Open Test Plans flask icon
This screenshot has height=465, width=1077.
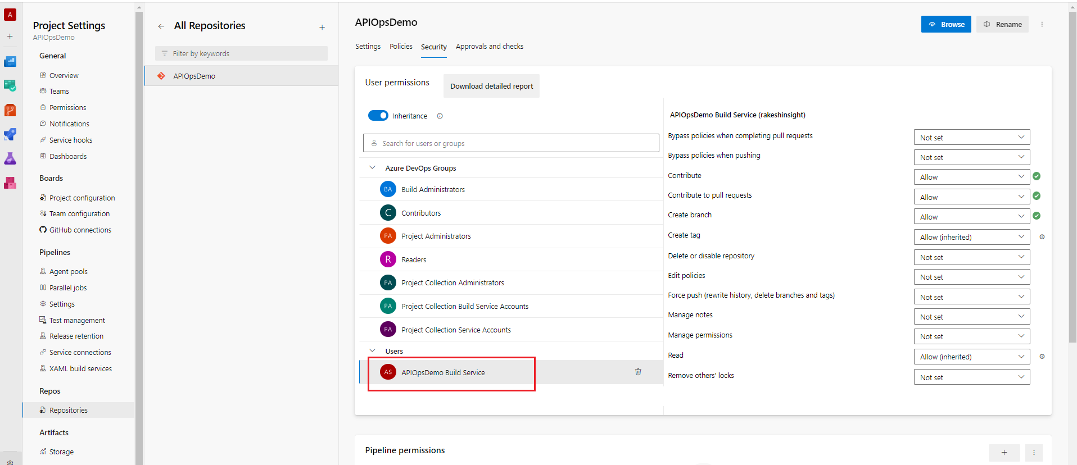coord(10,158)
